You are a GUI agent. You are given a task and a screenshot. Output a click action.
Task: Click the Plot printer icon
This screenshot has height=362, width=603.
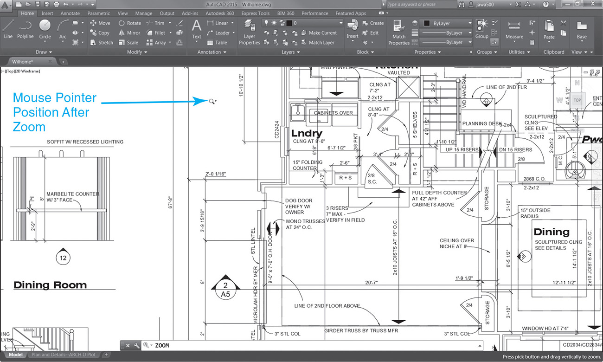56,4
